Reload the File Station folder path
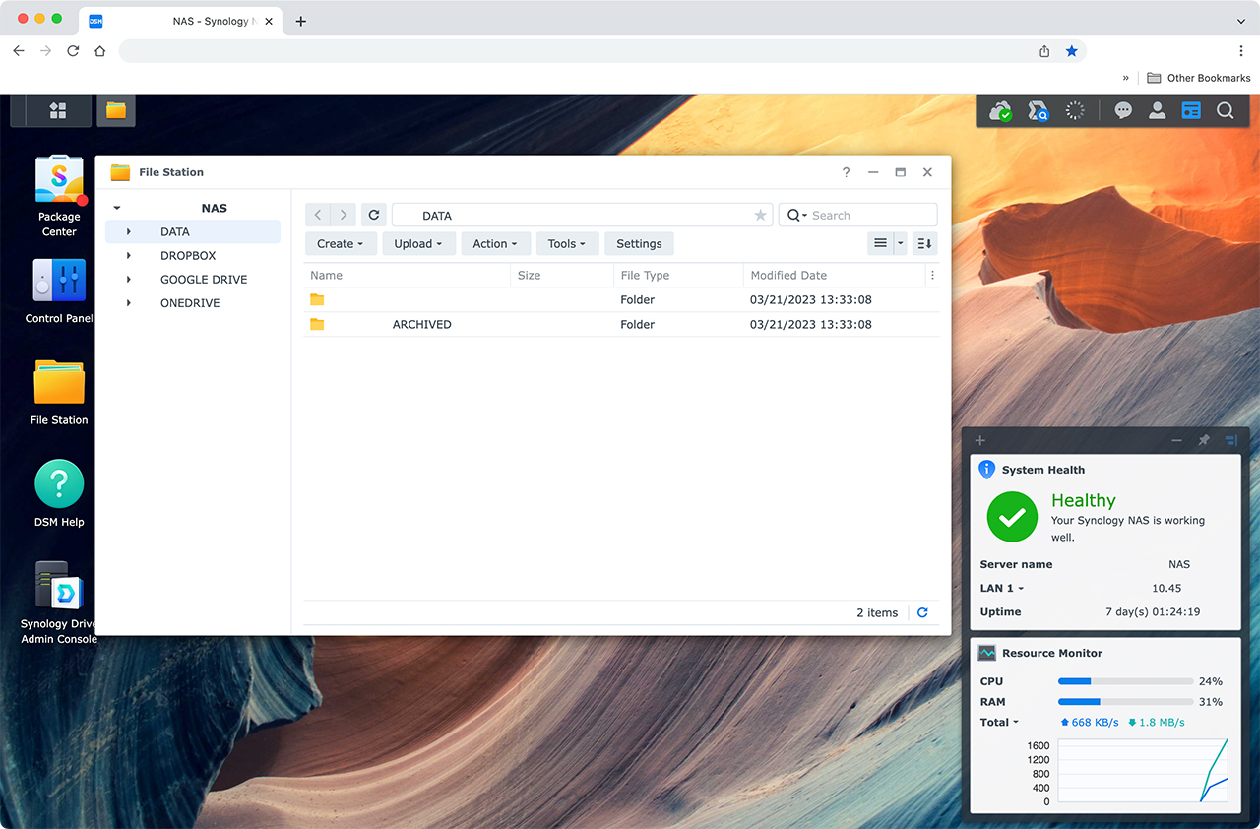This screenshot has height=829, width=1260. pos(374,215)
